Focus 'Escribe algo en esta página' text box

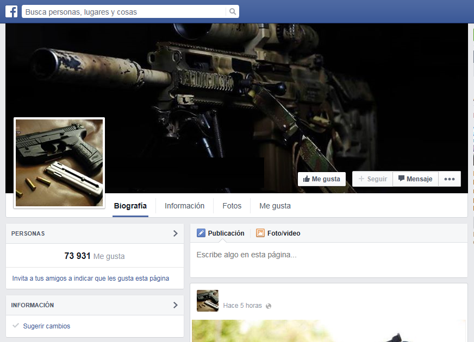point(329,259)
